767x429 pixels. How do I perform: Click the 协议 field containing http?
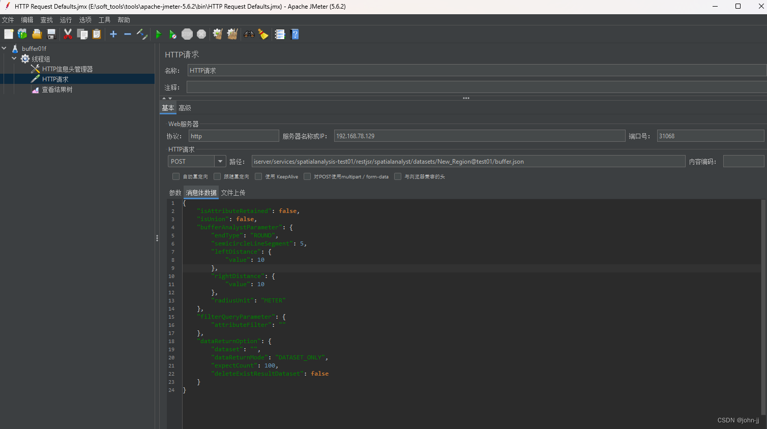(x=234, y=136)
